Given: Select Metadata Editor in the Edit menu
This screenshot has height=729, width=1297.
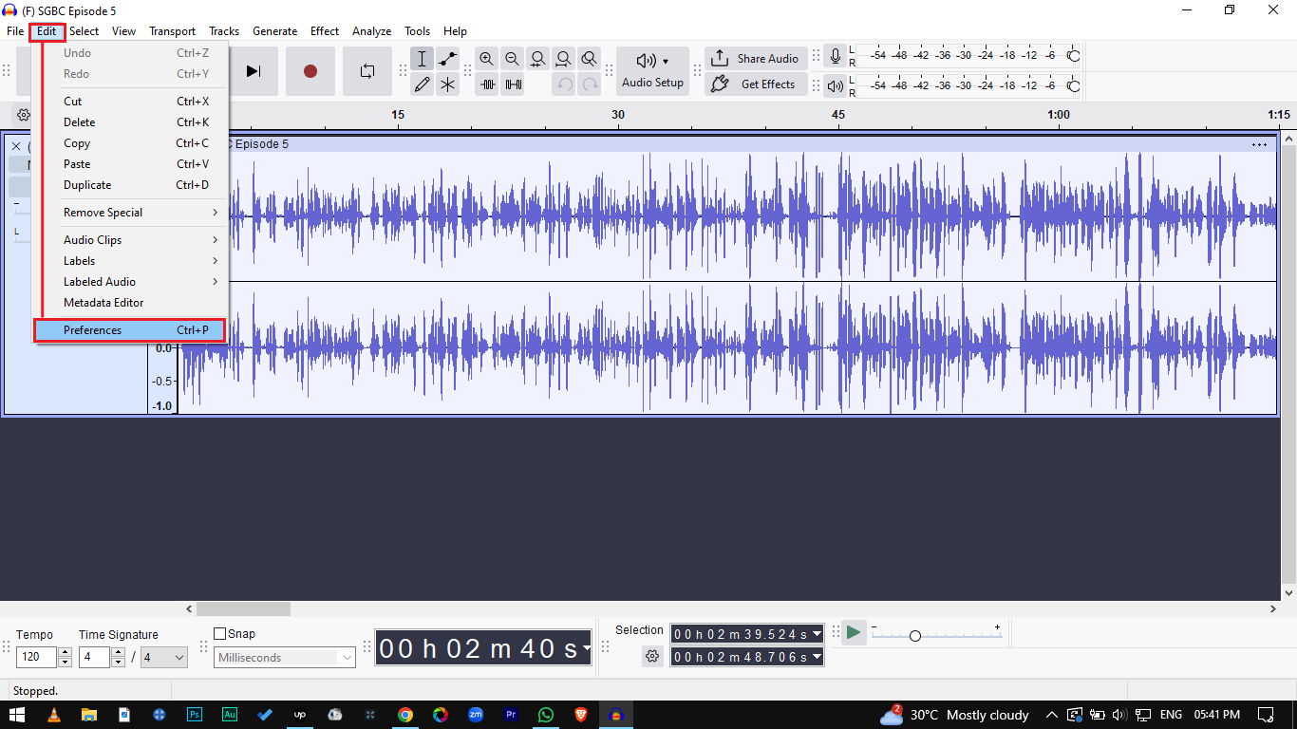Looking at the screenshot, I should pyautogui.click(x=103, y=303).
